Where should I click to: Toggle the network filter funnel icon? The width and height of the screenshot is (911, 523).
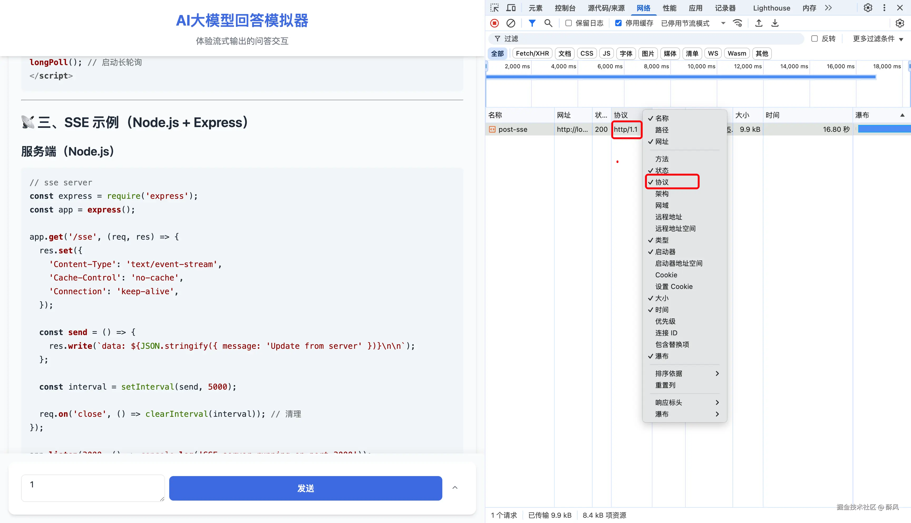coord(532,23)
